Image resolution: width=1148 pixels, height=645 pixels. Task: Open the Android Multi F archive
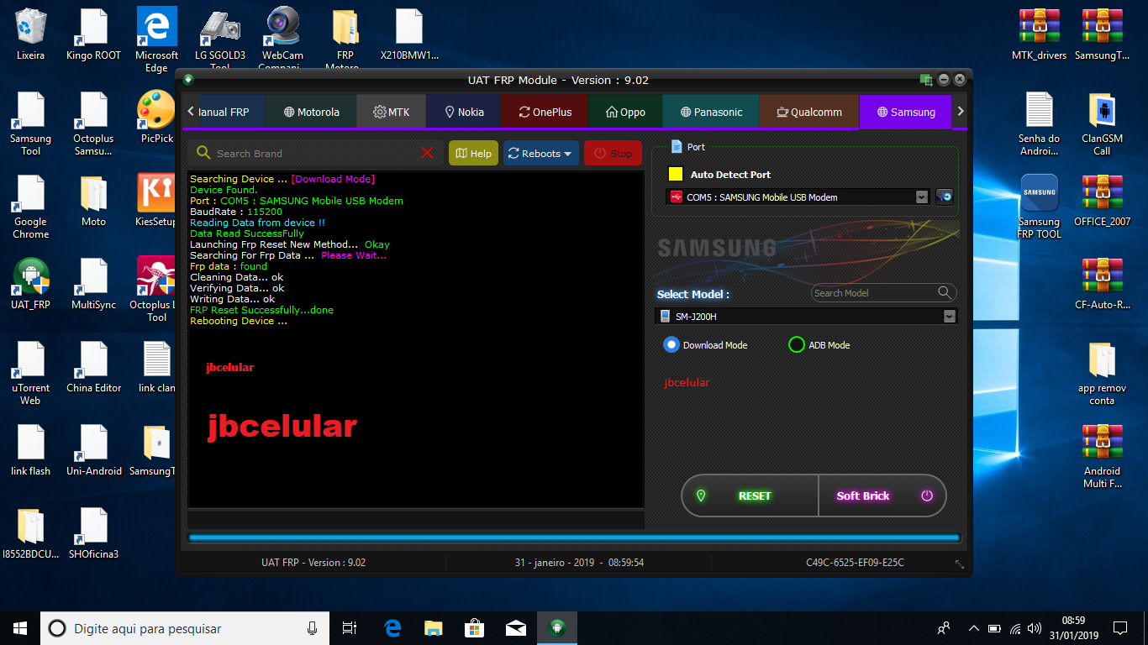(1102, 456)
